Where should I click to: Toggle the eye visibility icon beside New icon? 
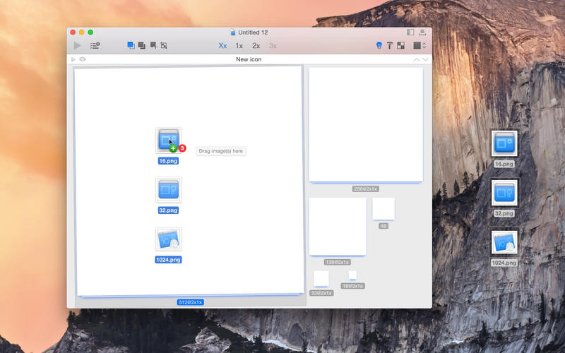click(83, 59)
